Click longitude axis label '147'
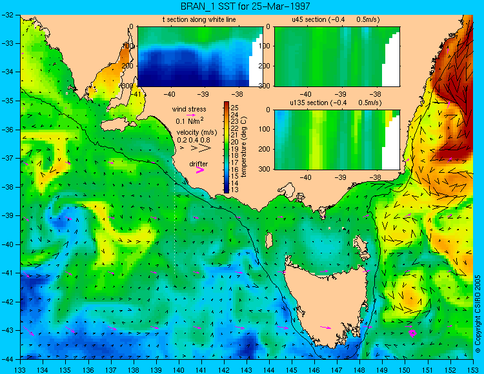Screen dimensions: 484x374 [x=337, y=370]
